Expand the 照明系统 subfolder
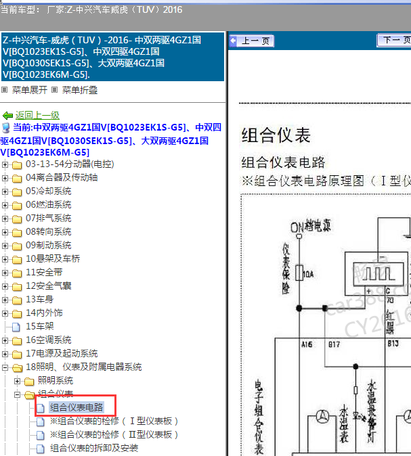 coord(17,381)
